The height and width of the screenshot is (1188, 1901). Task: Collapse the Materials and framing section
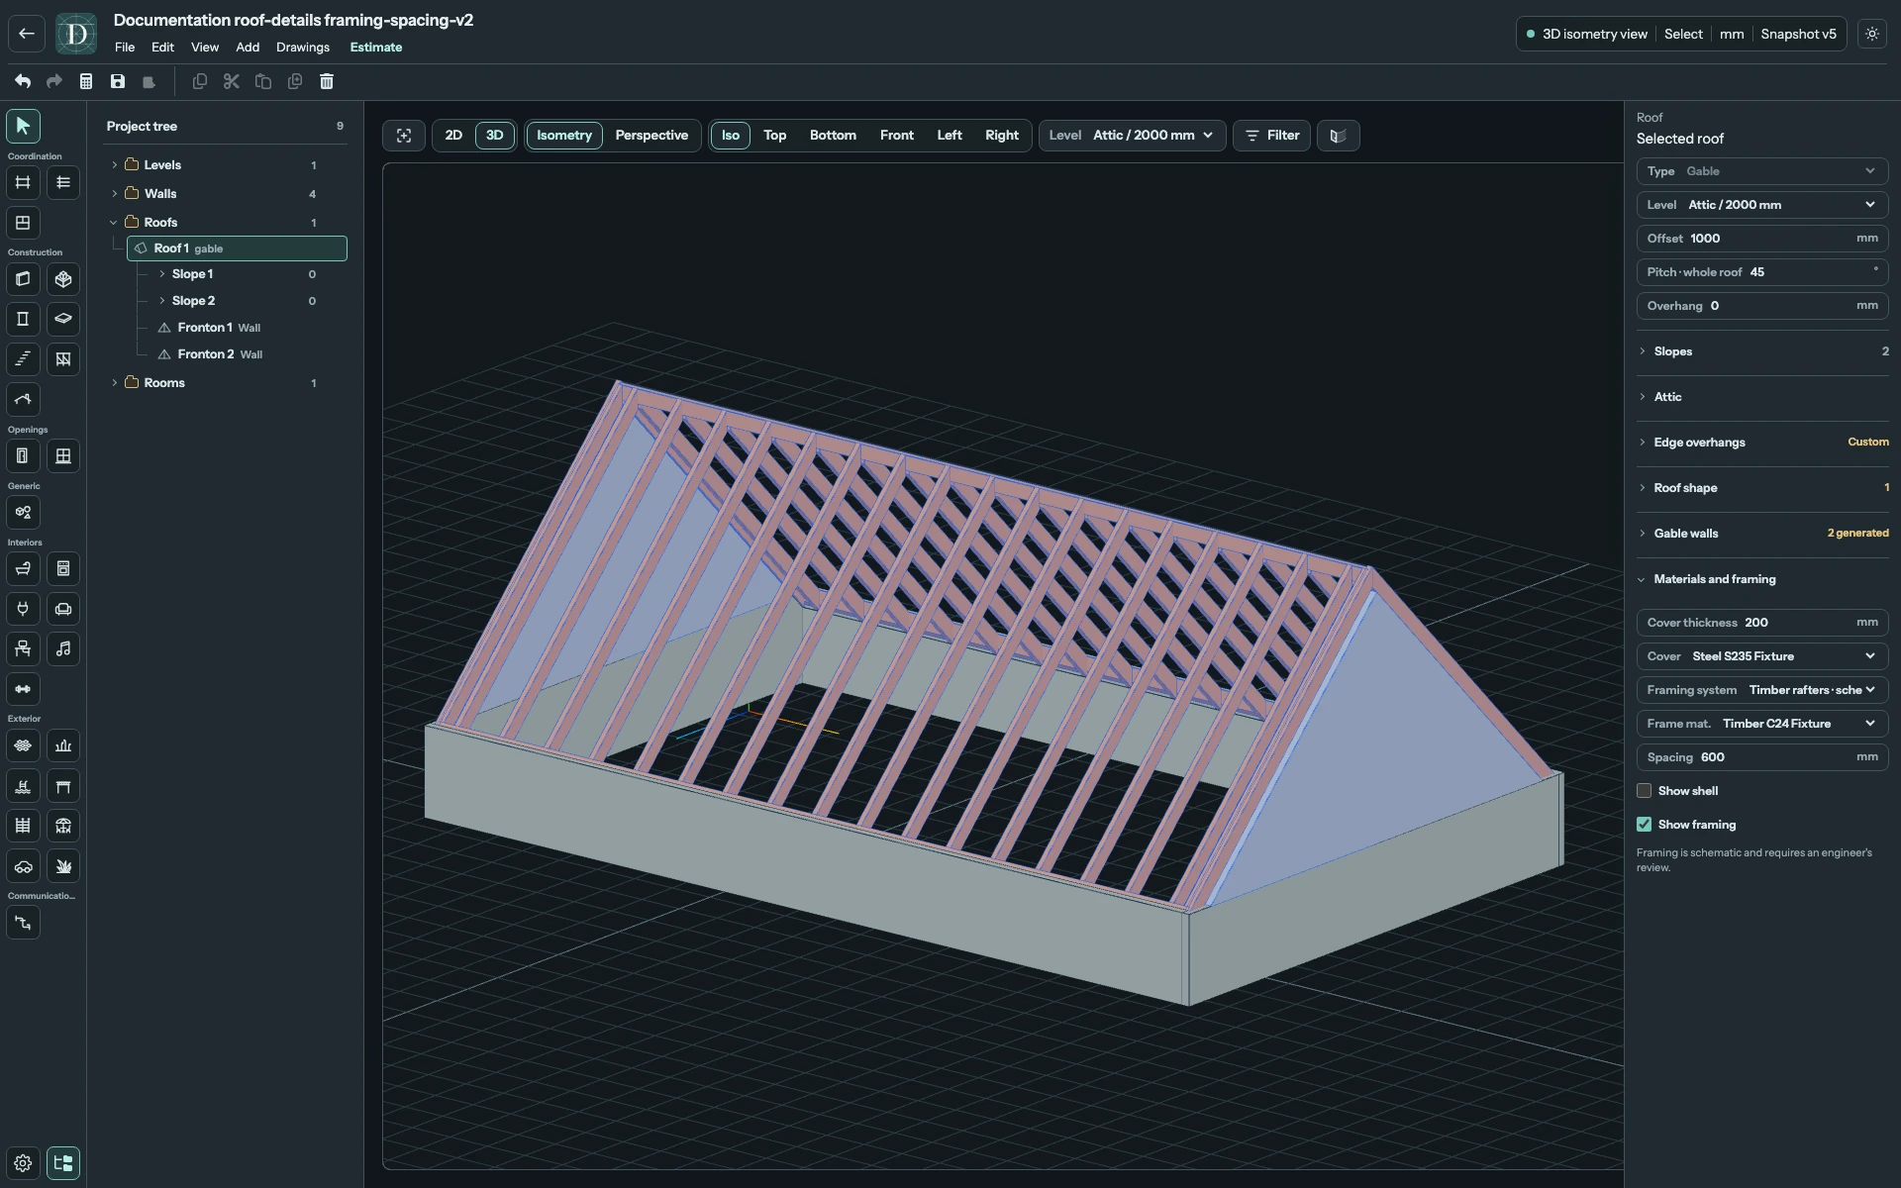1762,579
